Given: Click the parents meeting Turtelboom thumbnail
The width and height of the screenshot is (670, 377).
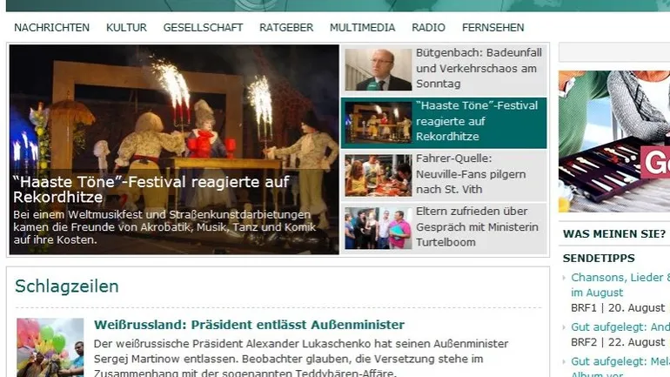Looking at the screenshot, I should pyautogui.click(x=379, y=228).
